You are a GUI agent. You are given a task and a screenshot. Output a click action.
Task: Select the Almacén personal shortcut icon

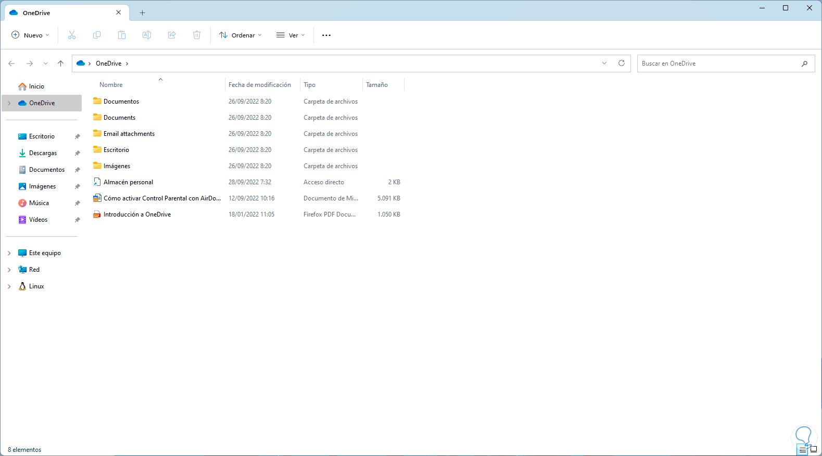pyautogui.click(x=97, y=182)
